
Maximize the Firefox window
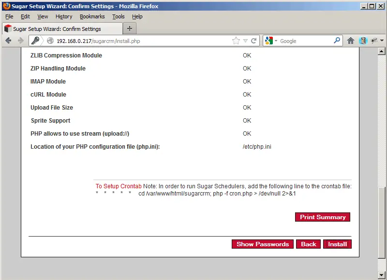372,6
